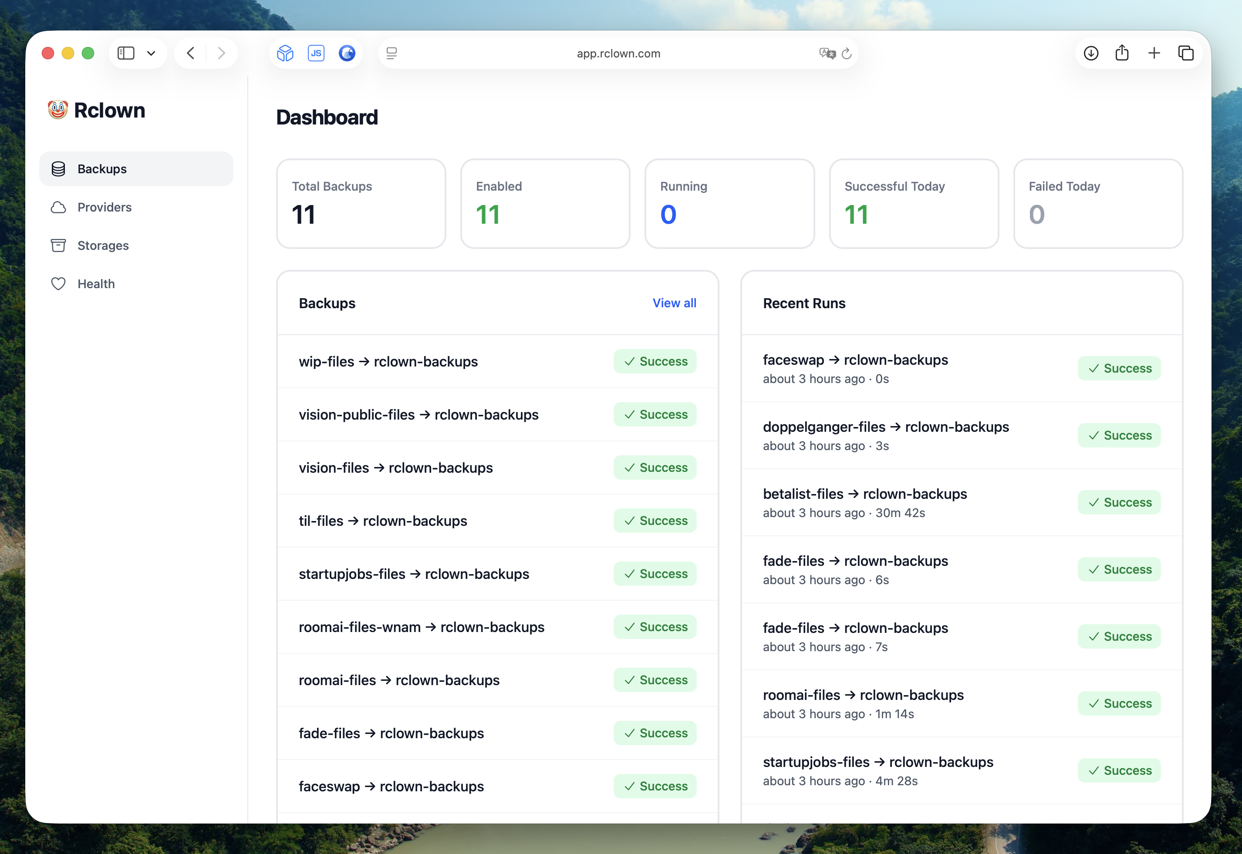This screenshot has height=854, width=1242.
Task: Open the translate page icon
Action: coord(827,54)
